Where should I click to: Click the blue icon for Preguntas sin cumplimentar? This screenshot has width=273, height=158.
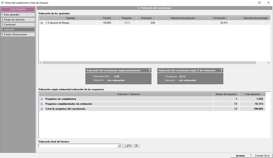click(x=42, y=99)
